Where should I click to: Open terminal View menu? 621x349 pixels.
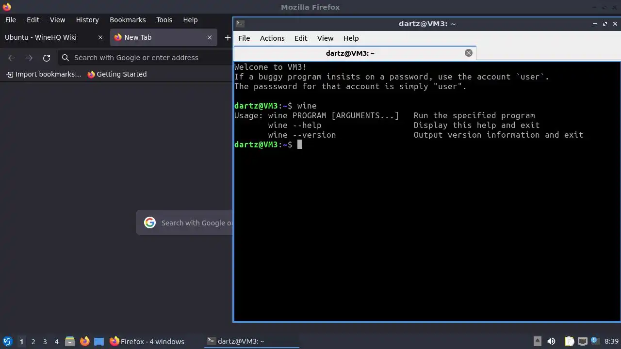[325, 38]
